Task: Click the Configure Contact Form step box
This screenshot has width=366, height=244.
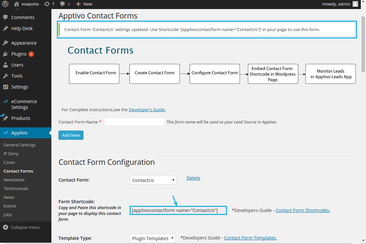Action: pos(215,74)
